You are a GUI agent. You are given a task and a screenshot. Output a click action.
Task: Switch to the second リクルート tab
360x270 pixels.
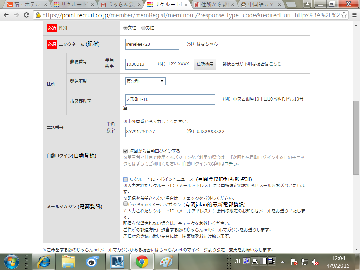74,4
